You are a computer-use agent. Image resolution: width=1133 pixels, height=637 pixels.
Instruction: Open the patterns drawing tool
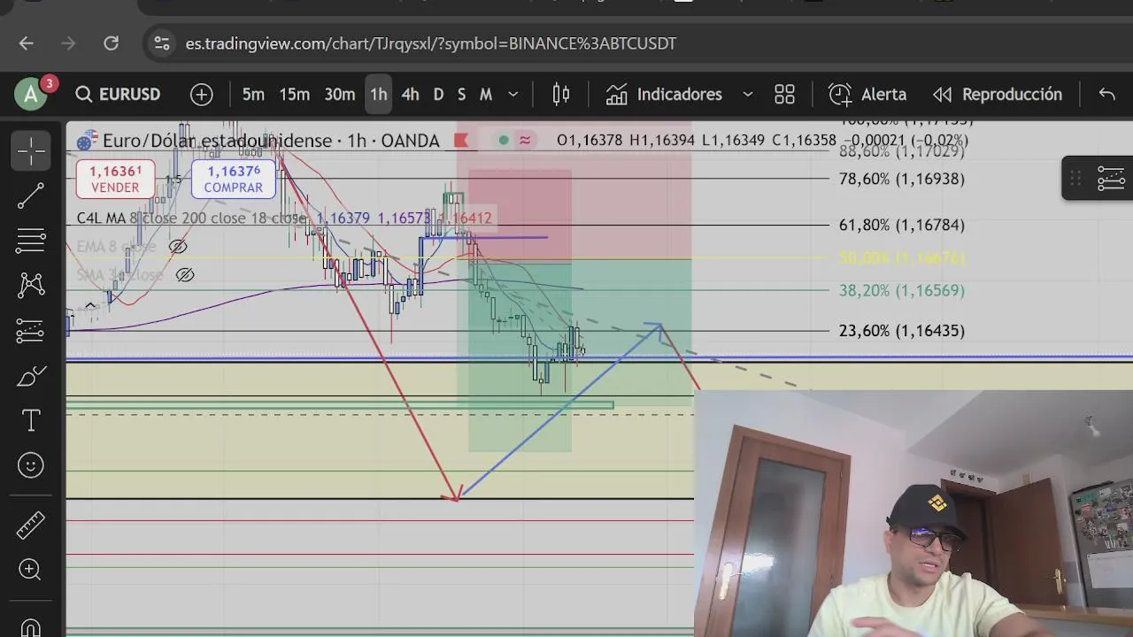pos(31,285)
